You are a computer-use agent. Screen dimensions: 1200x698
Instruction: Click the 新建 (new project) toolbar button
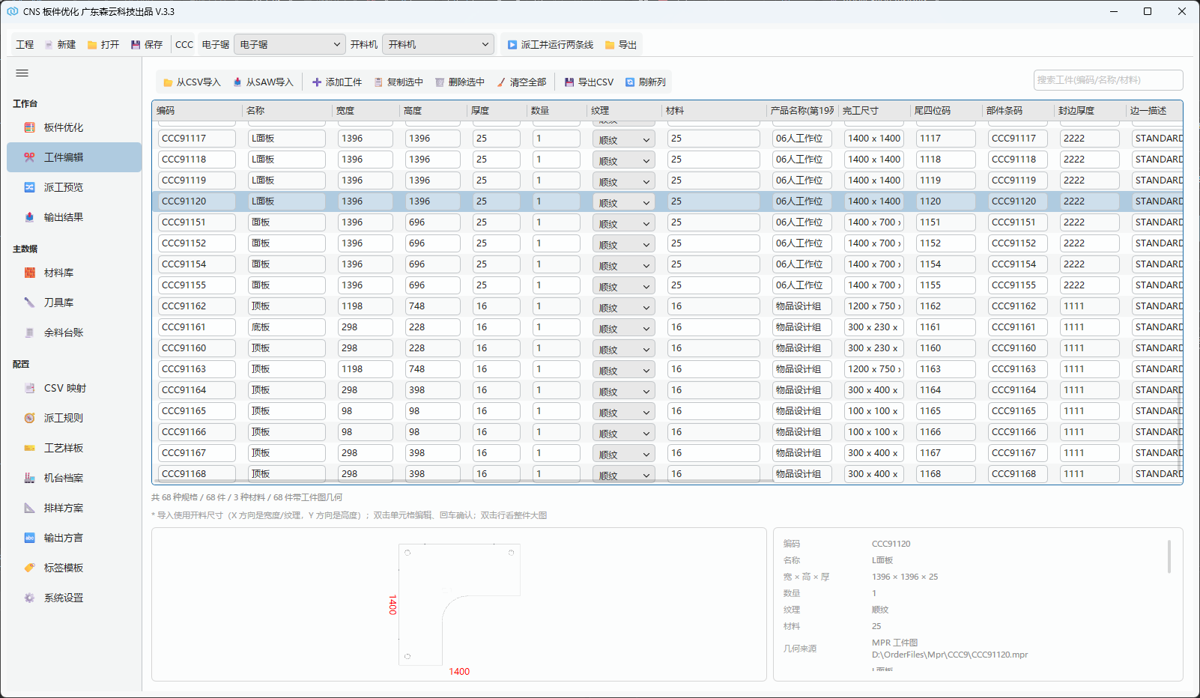(60, 45)
